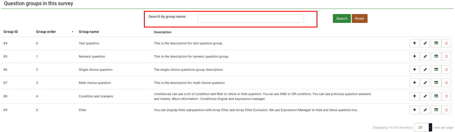Delete the Filter group via trash icon
This screenshot has width=455, height=132.
click(x=446, y=110)
